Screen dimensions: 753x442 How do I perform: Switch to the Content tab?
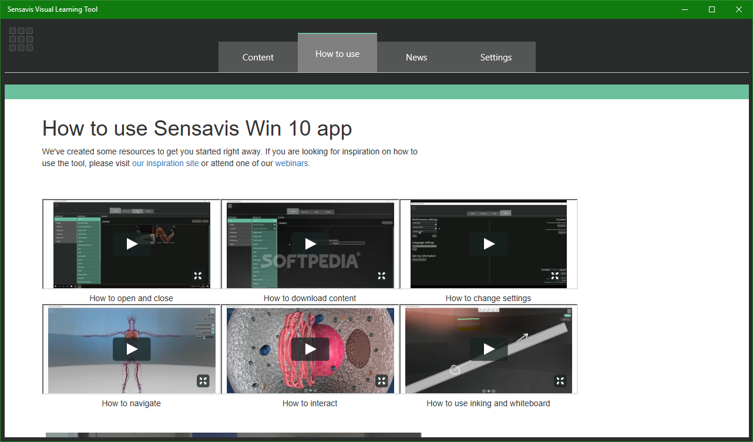click(258, 57)
